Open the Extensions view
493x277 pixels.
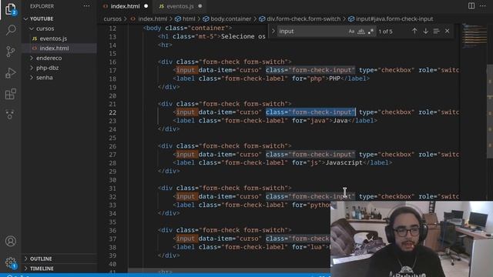(10, 94)
